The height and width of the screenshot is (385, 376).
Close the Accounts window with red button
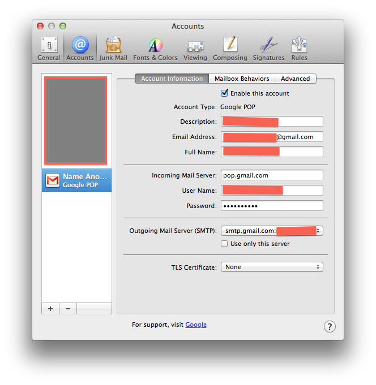40,26
